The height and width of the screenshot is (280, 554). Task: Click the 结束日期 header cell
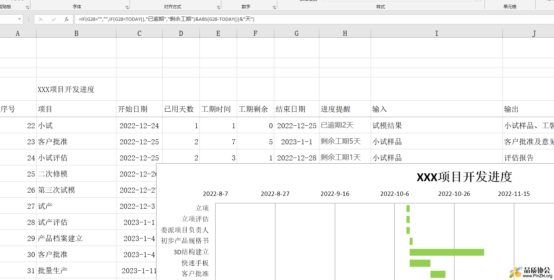297,109
